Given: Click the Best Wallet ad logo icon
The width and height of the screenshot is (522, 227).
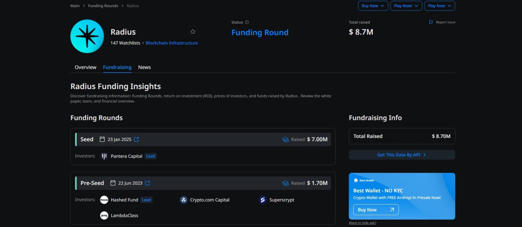Looking at the screenshot, I should click(356, 180).
